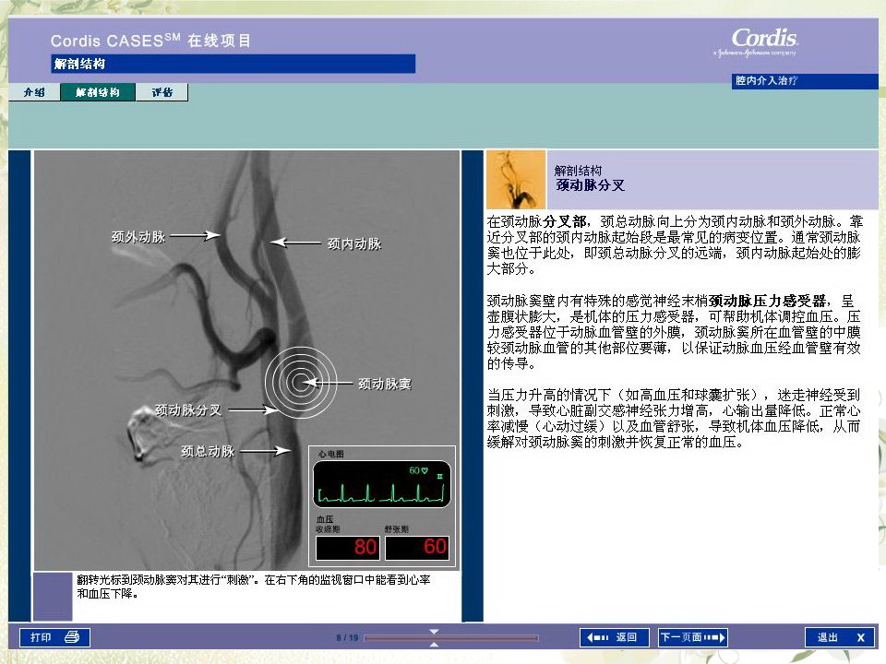Go back with the 返回 button

pos(615,637)
